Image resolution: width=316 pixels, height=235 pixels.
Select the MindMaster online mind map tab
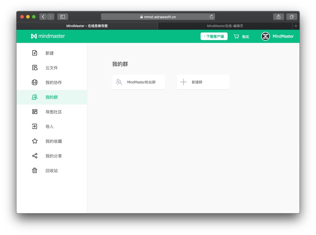pyautogui.click(x=87, y=26)
